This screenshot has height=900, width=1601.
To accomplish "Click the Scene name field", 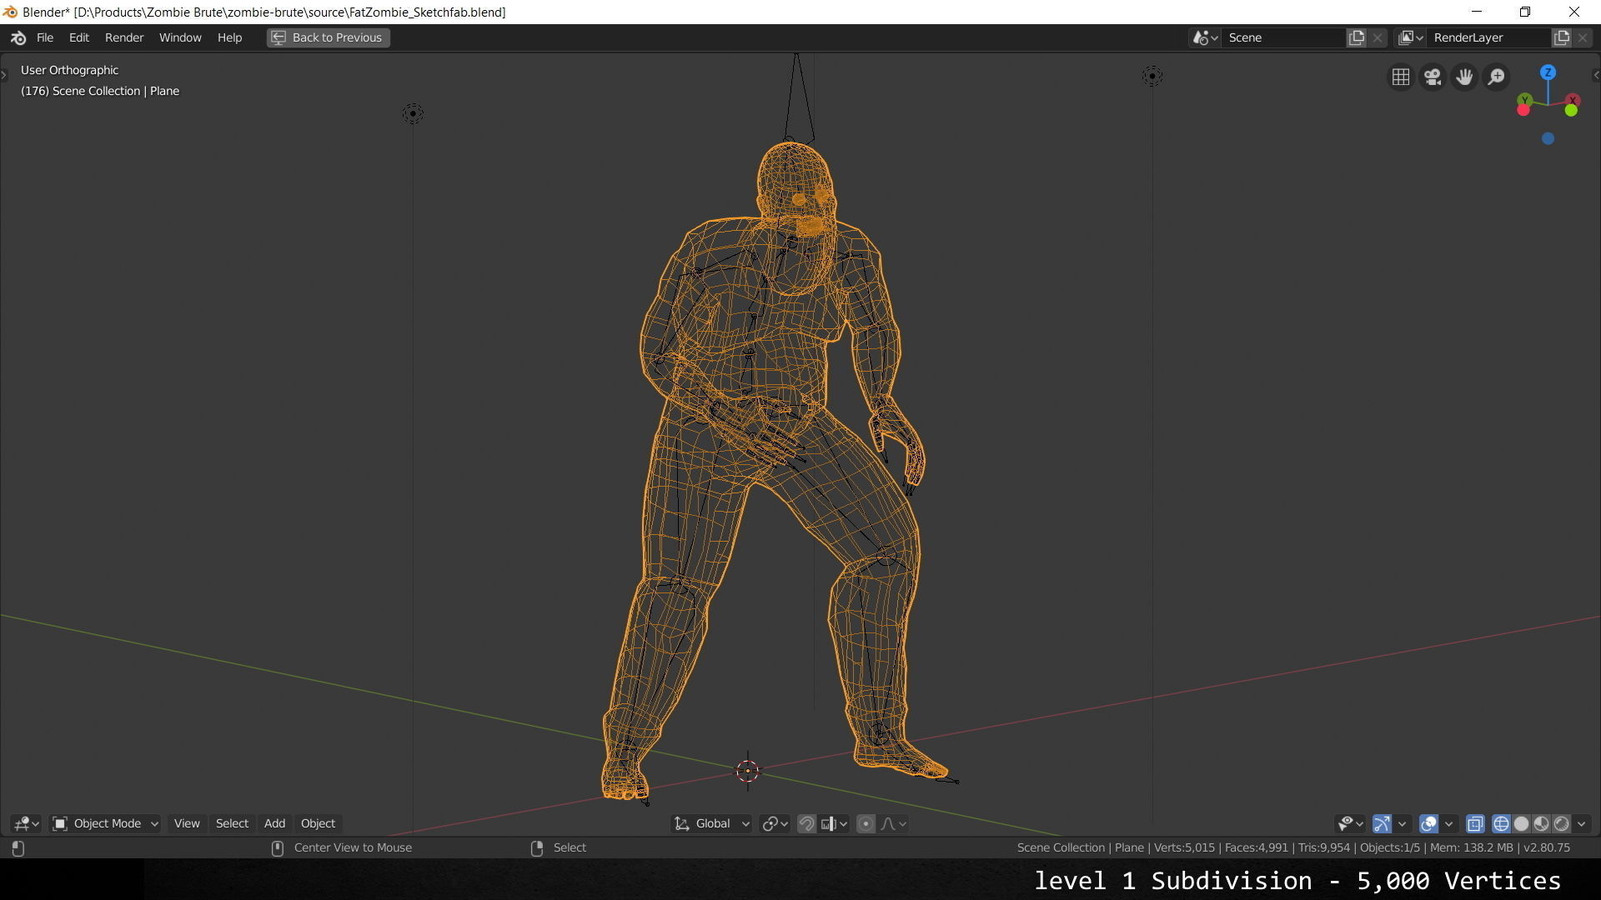I will click(x=1284, y=37).
